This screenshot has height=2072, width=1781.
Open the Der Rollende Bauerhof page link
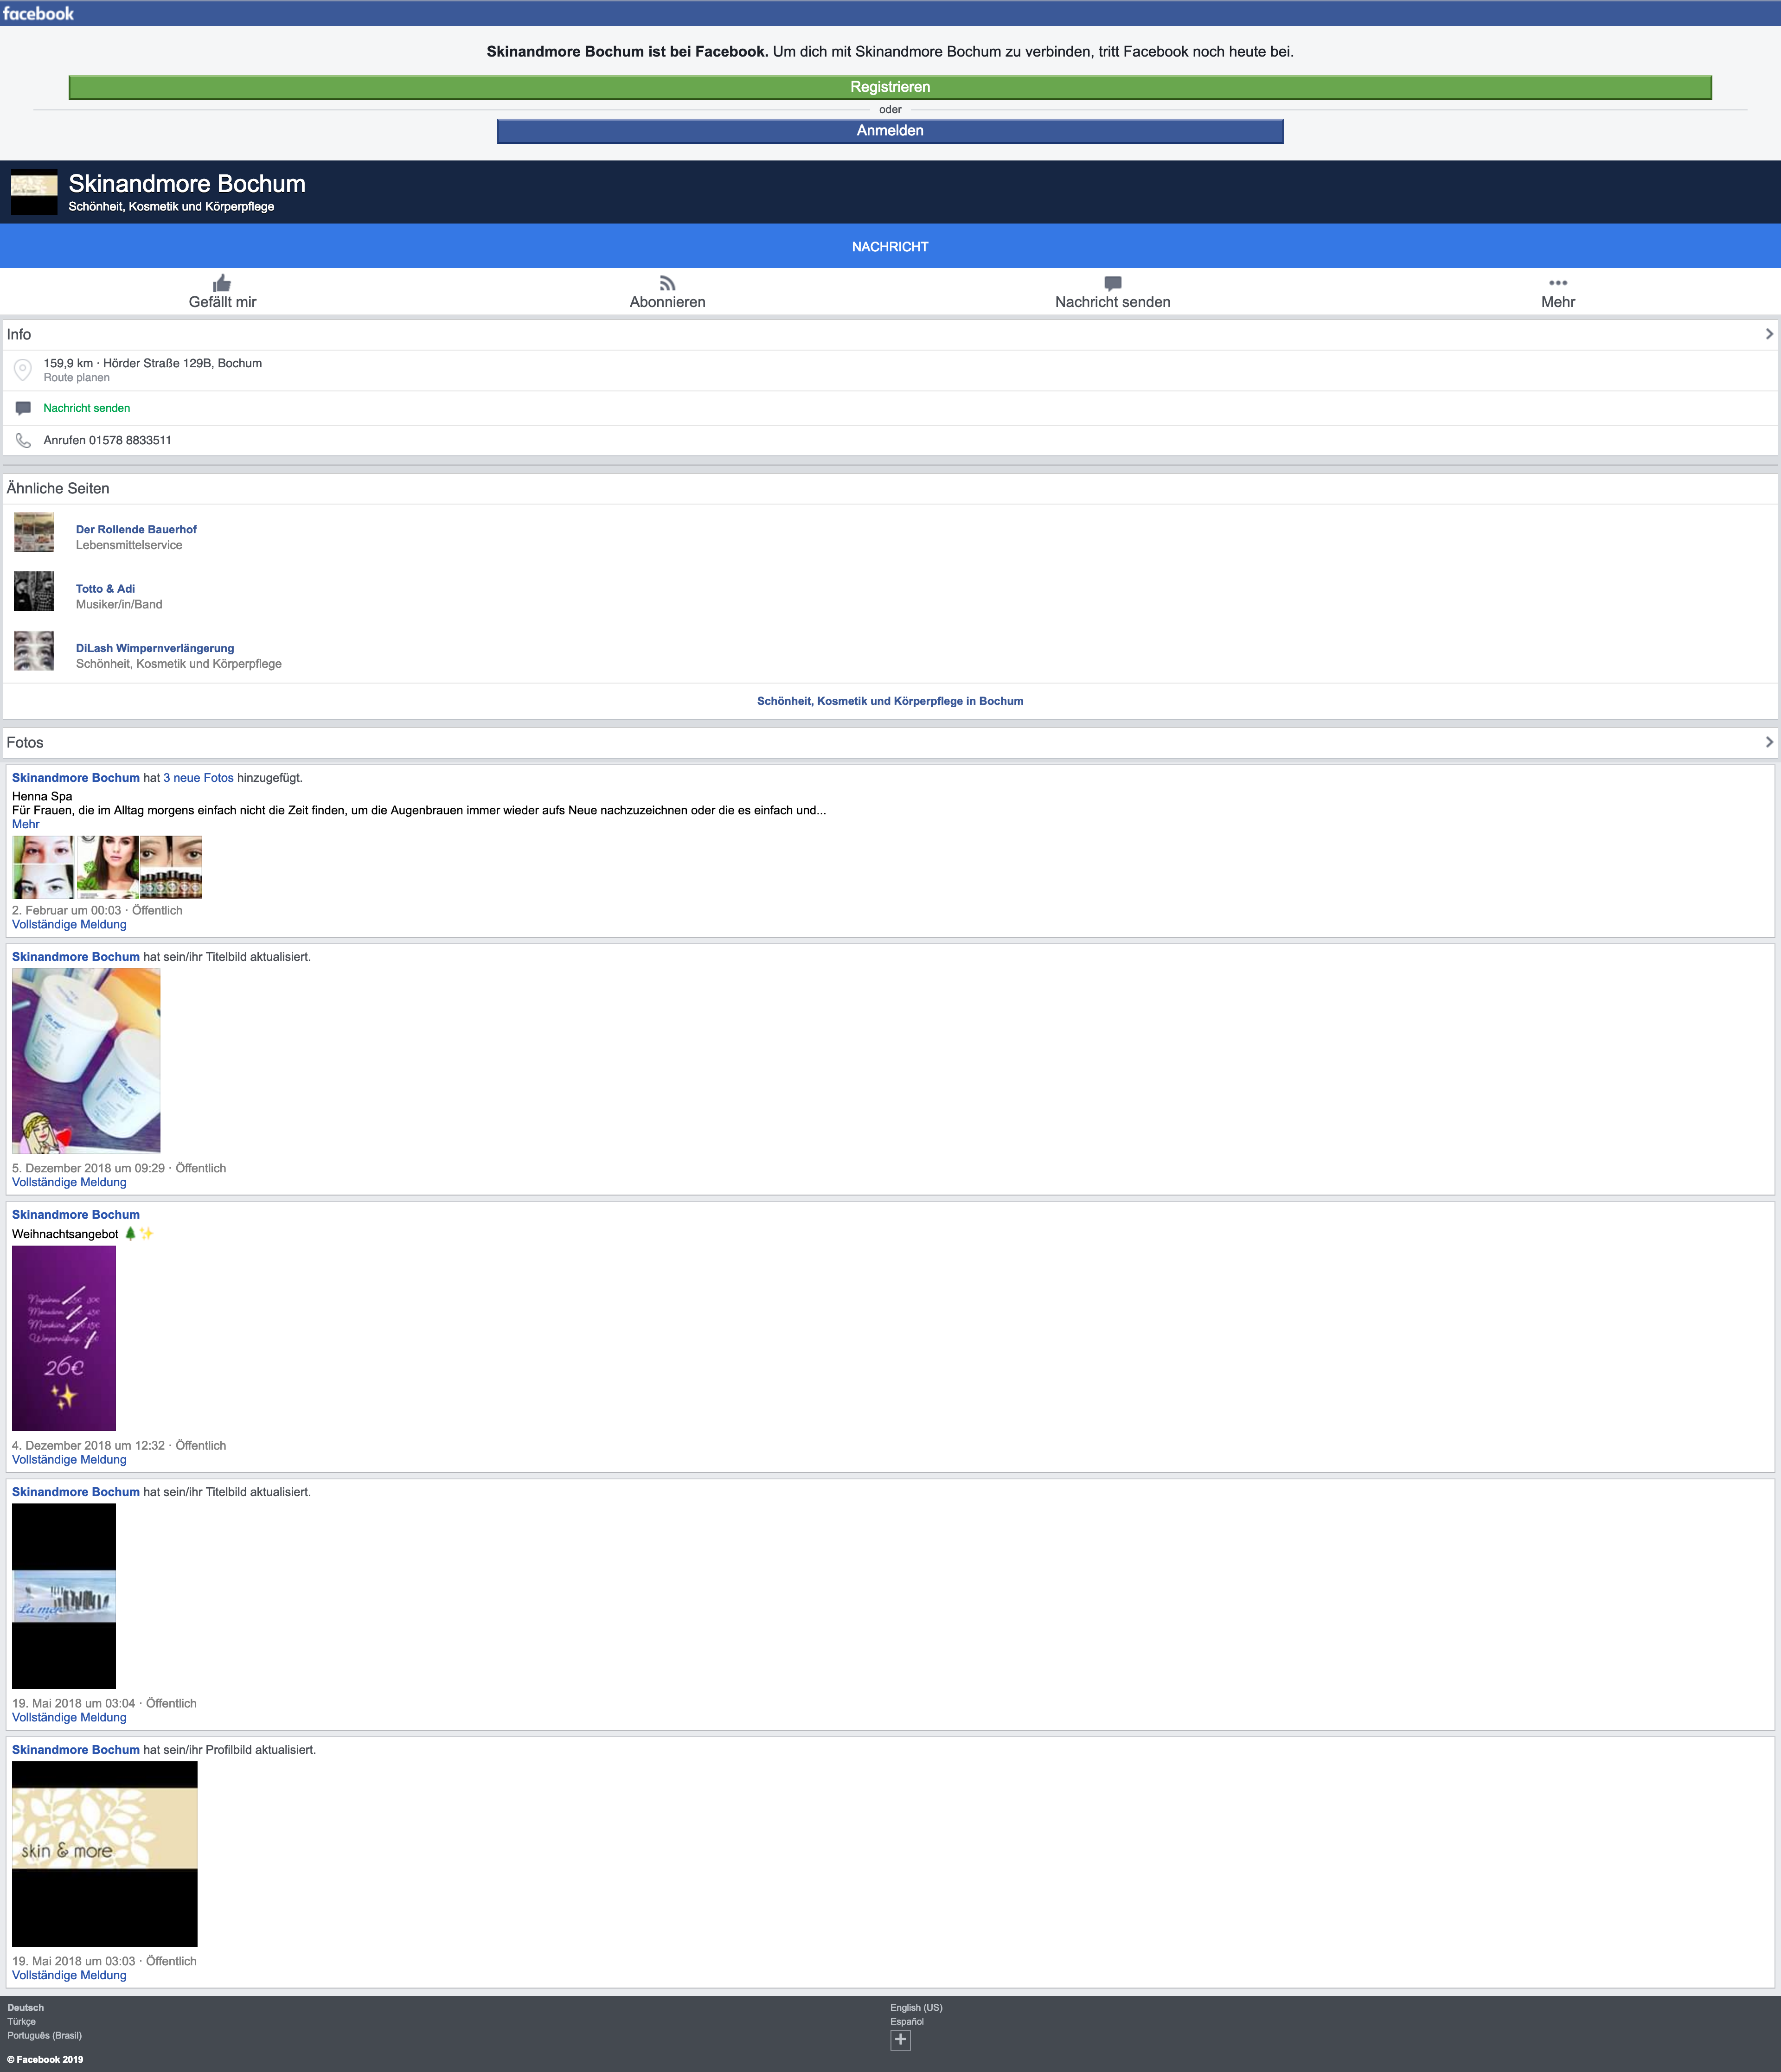[136, 529]
